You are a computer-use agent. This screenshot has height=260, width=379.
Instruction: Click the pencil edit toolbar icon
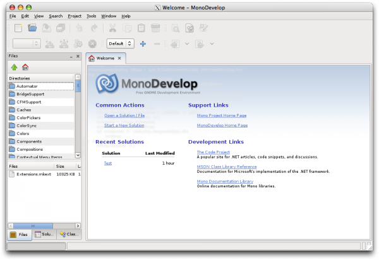point(203,28)
